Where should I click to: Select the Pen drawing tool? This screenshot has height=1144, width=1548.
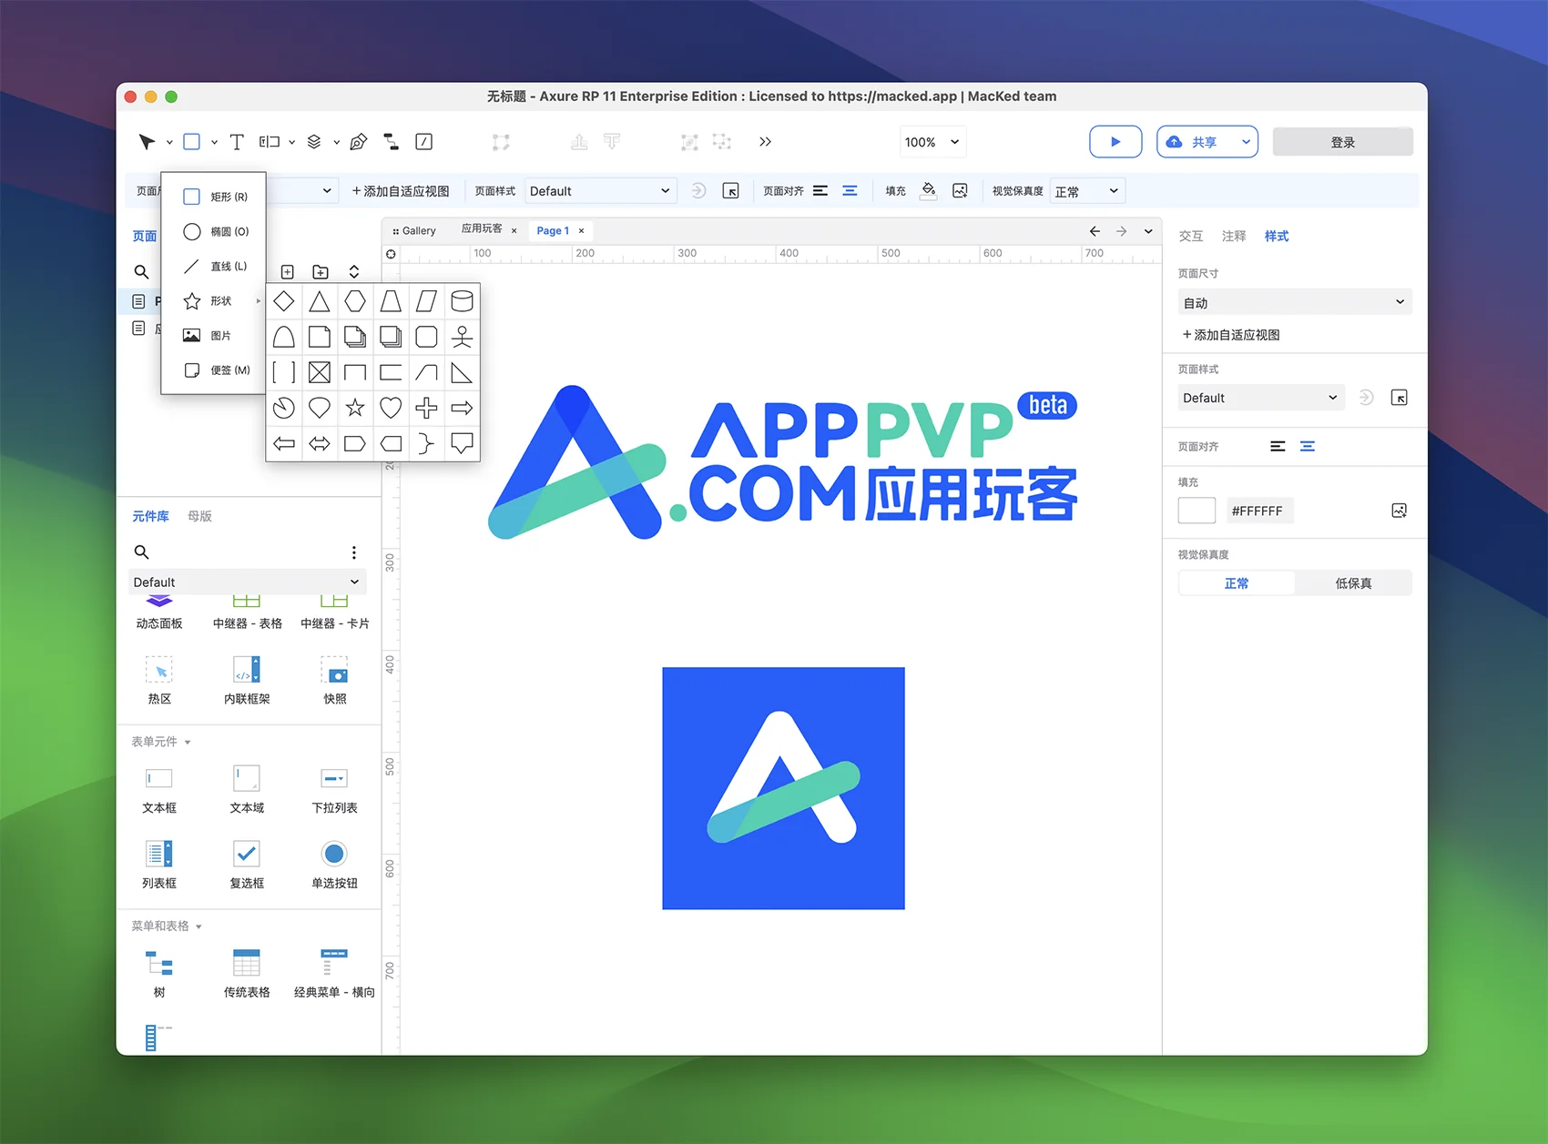point(358,142)
